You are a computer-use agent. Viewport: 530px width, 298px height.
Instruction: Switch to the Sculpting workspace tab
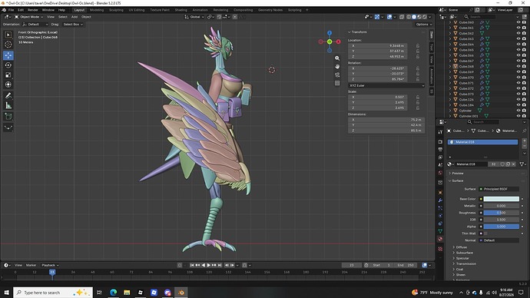pyautogui.click(x=116, y=10)
